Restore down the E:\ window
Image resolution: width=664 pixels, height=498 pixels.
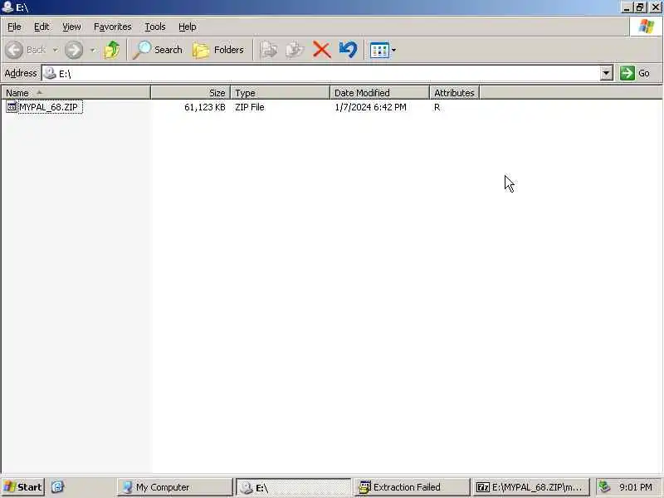(640, 7)
